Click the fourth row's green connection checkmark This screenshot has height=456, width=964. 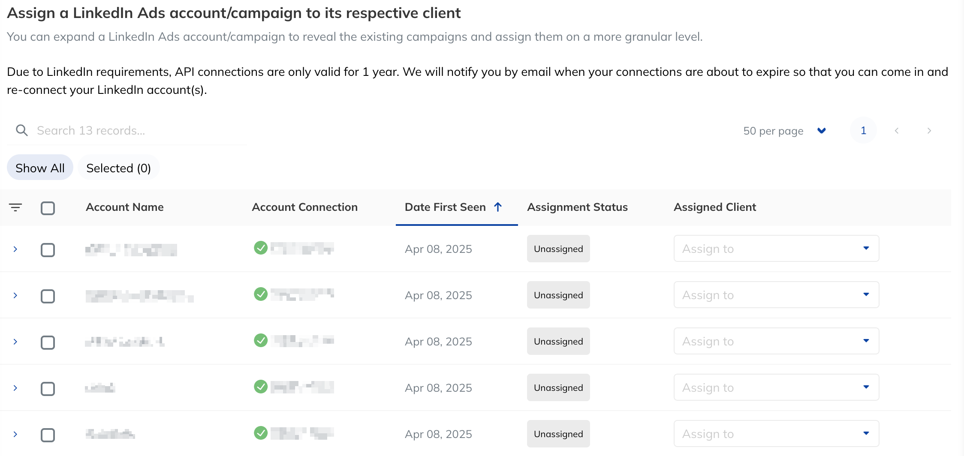[x=261, y=387]
